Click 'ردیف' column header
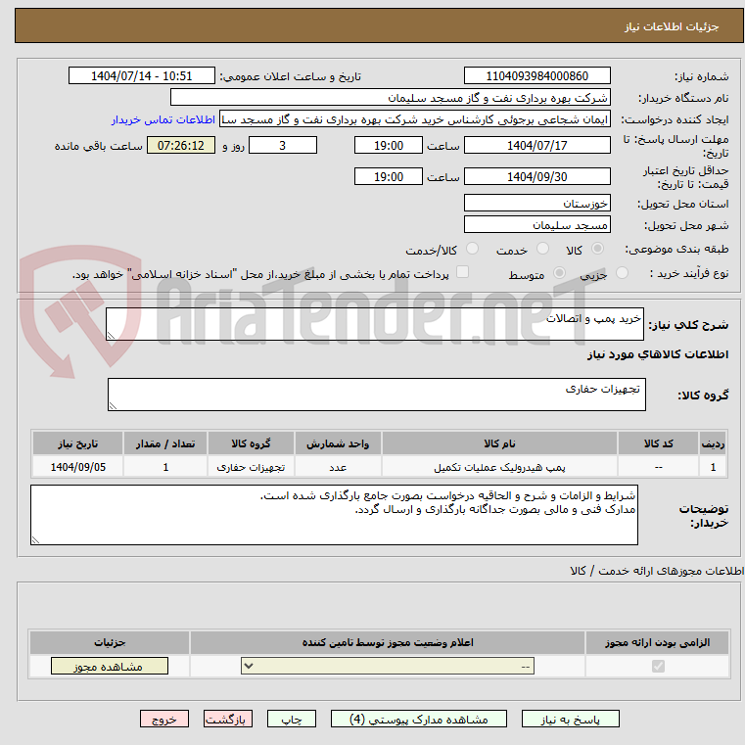This screenshot has width=745, height=745. point(713,443)
